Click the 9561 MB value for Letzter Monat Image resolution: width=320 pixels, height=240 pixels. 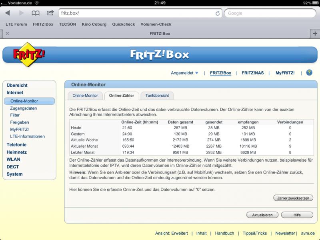[180, 152]
